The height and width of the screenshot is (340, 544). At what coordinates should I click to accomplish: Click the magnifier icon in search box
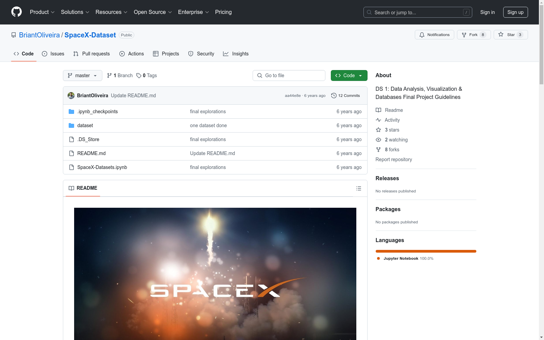point(369,12)
